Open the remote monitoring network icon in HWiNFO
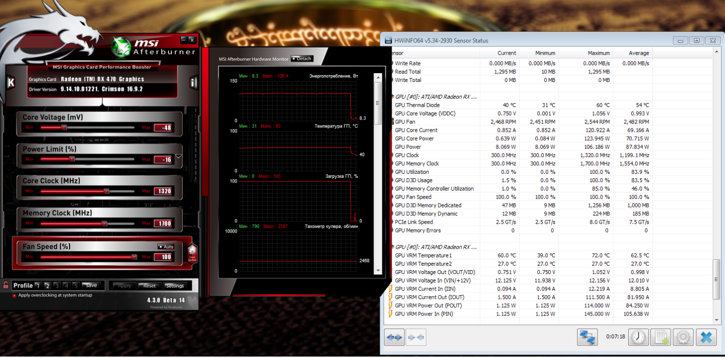The width and height of the screenshot is (725, 359). pos(587,337)
